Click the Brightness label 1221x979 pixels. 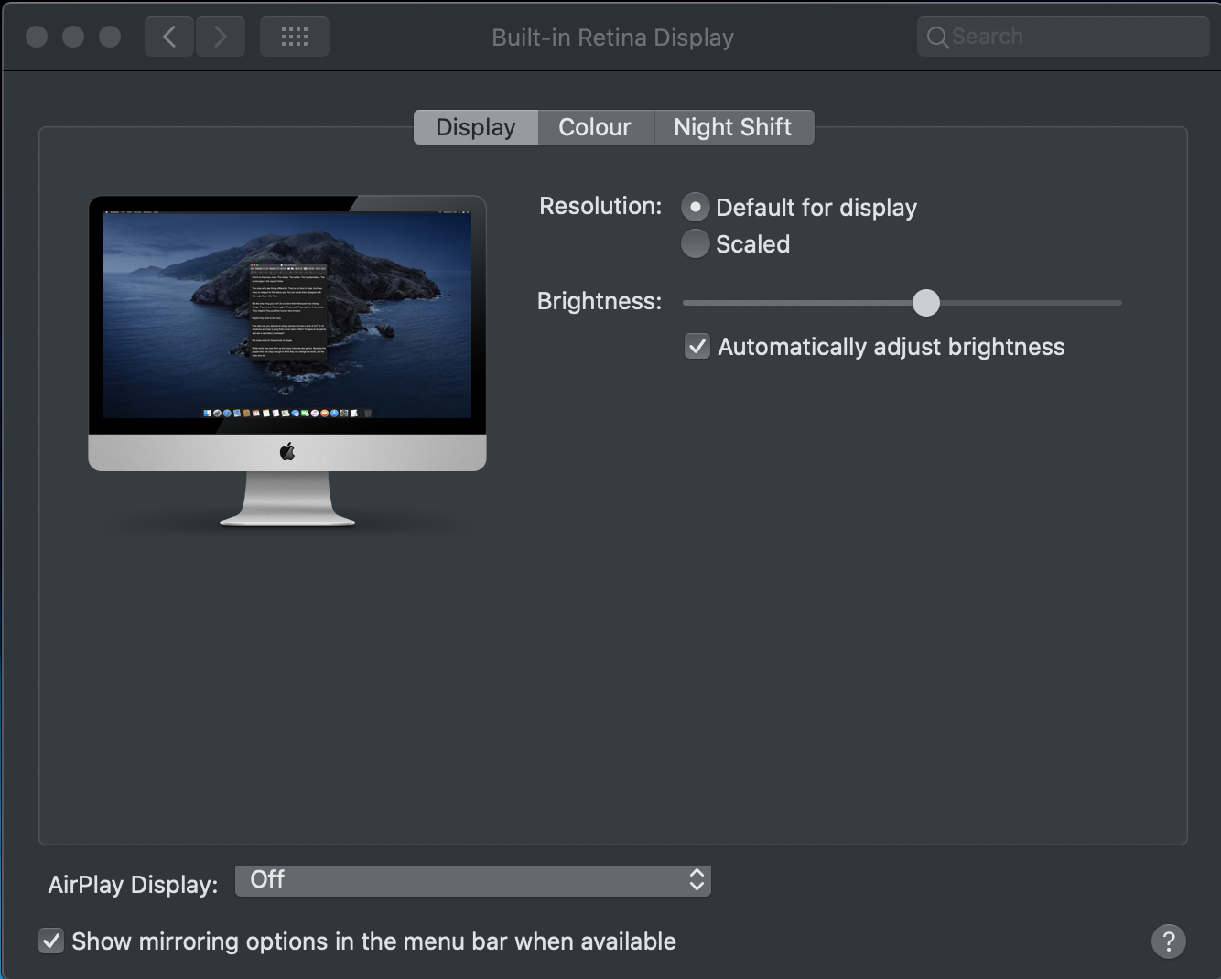[x=599, y=300]
